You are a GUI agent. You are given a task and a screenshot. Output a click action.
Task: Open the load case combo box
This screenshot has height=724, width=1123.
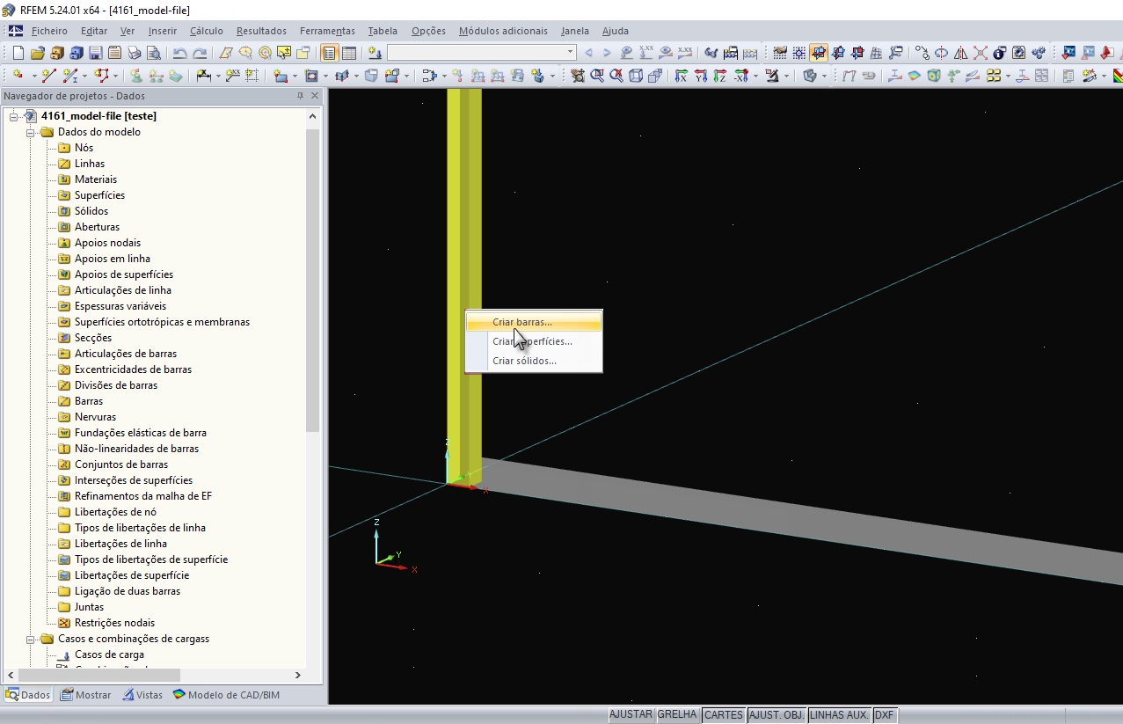[x=482, y=53]
